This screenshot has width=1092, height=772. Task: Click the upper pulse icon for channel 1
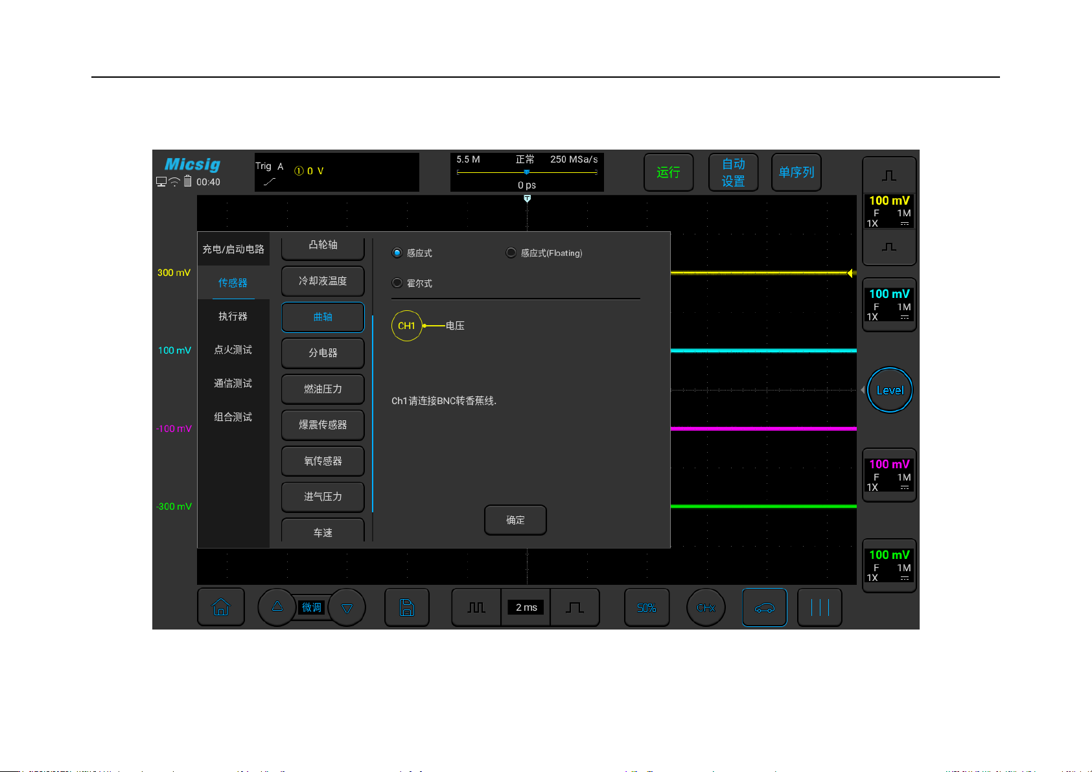889,176
